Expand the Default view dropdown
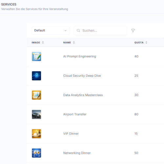 click(x=51, y=31)
